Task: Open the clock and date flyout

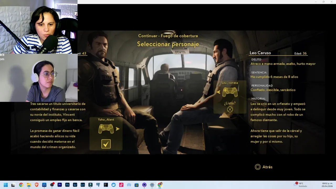Action: (x=327, y=185)
